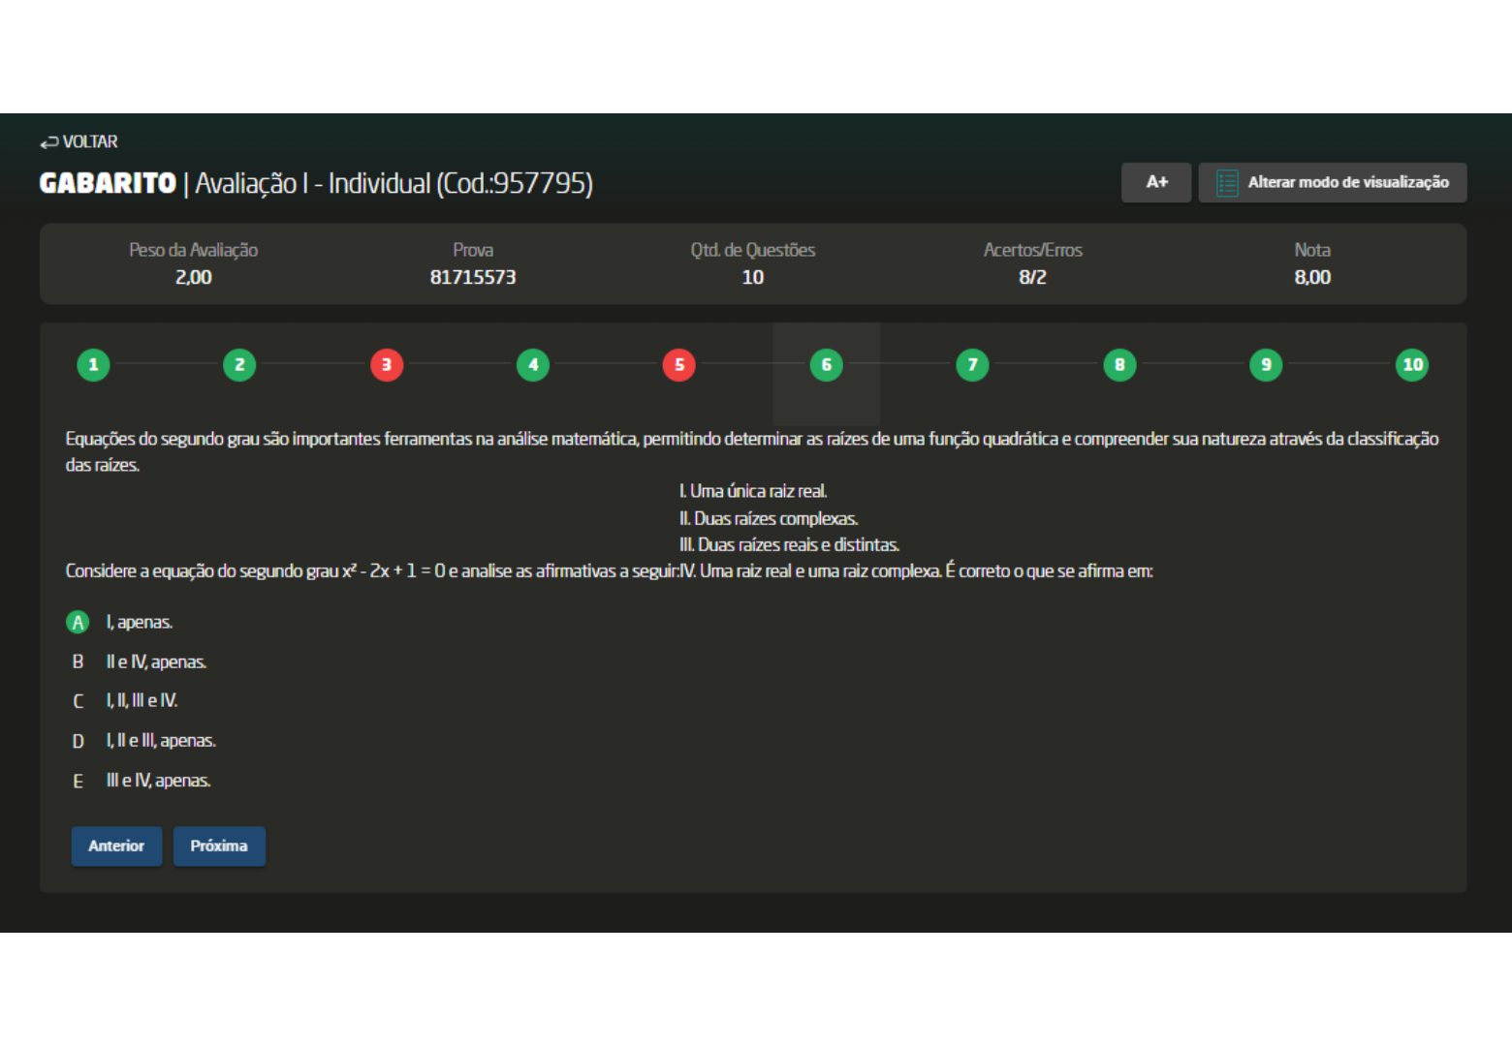The image size is (1512, 1046).
Task: Go to last question 10 marker
Action: click(x=1412, y=365)
